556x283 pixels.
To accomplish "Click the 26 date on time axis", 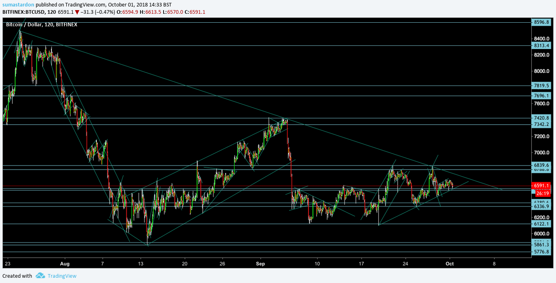I will [x=222, y=263].
